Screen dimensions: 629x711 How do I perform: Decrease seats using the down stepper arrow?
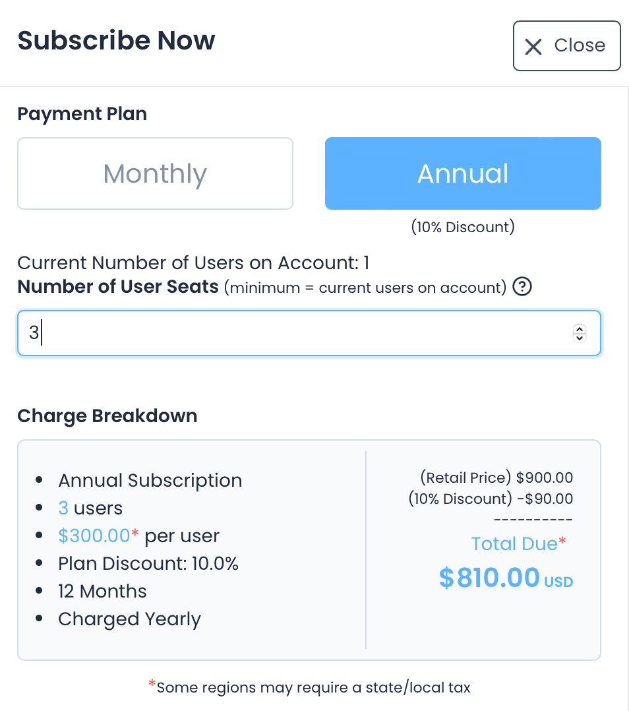click(x=579, y=338)
